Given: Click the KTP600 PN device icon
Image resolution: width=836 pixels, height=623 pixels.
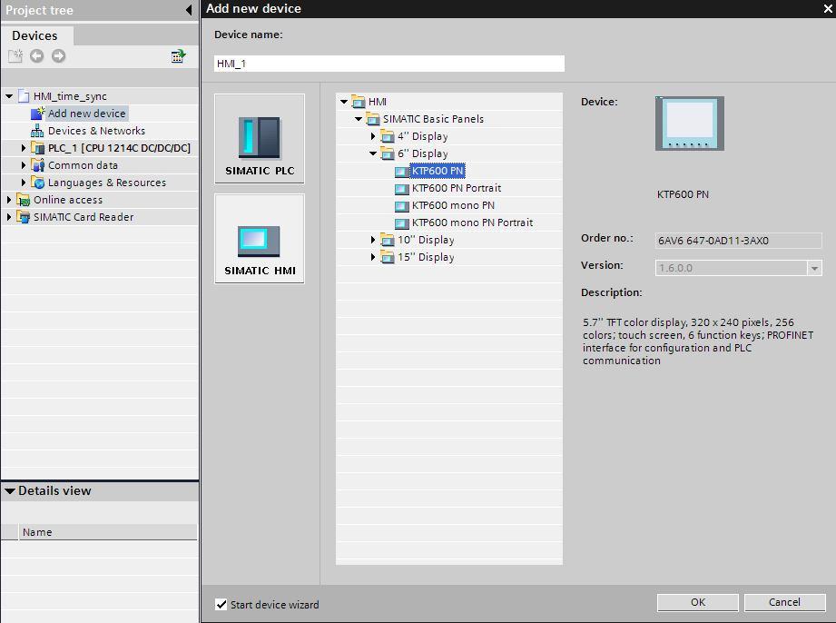Looking at the screenshot, I should pos(401,172).
